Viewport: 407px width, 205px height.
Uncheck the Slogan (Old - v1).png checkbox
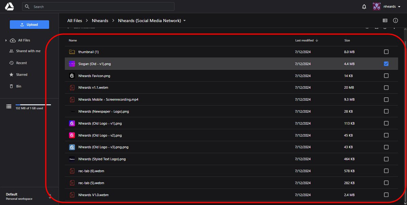[x=386, y=64]
